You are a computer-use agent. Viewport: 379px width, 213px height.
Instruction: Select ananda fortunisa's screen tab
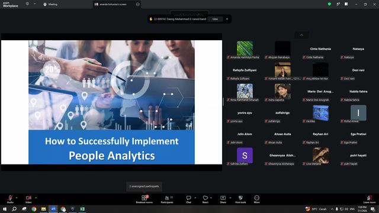(113, 4)
